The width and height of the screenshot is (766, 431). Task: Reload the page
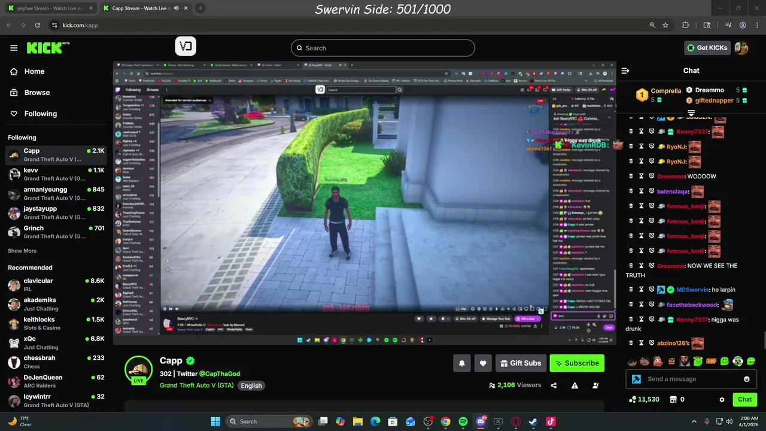[x=37, y=25]
